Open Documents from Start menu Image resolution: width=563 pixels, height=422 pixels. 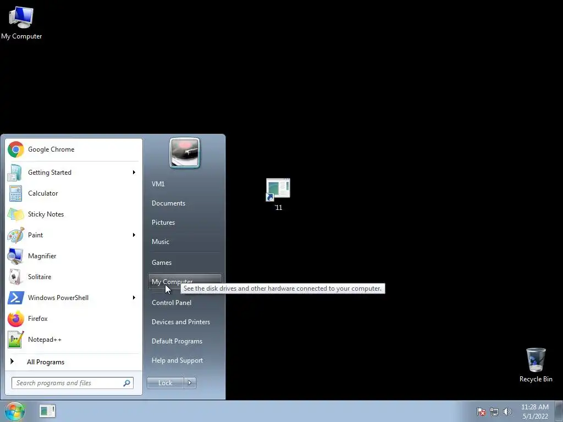(185, 203)
